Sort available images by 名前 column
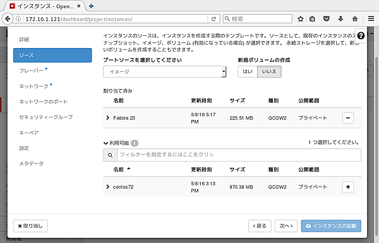 [121, 169]
